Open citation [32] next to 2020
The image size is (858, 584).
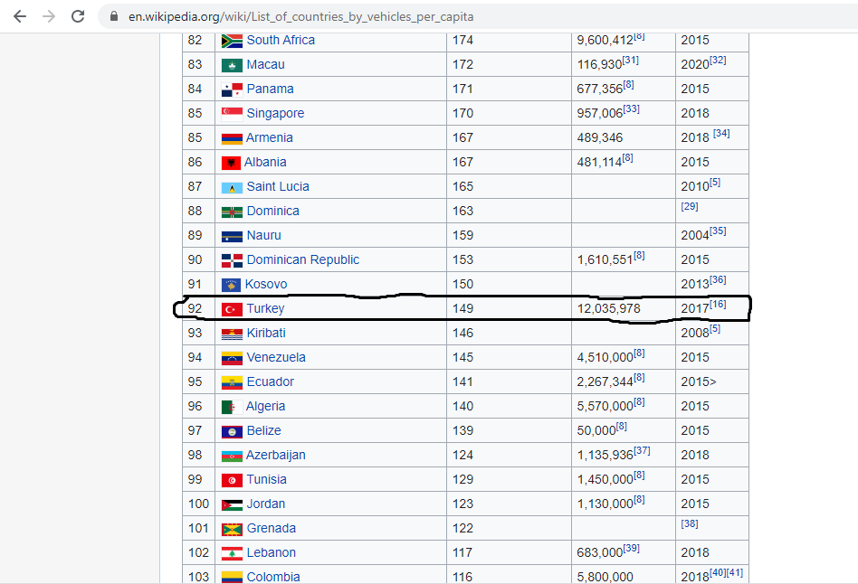718,61
